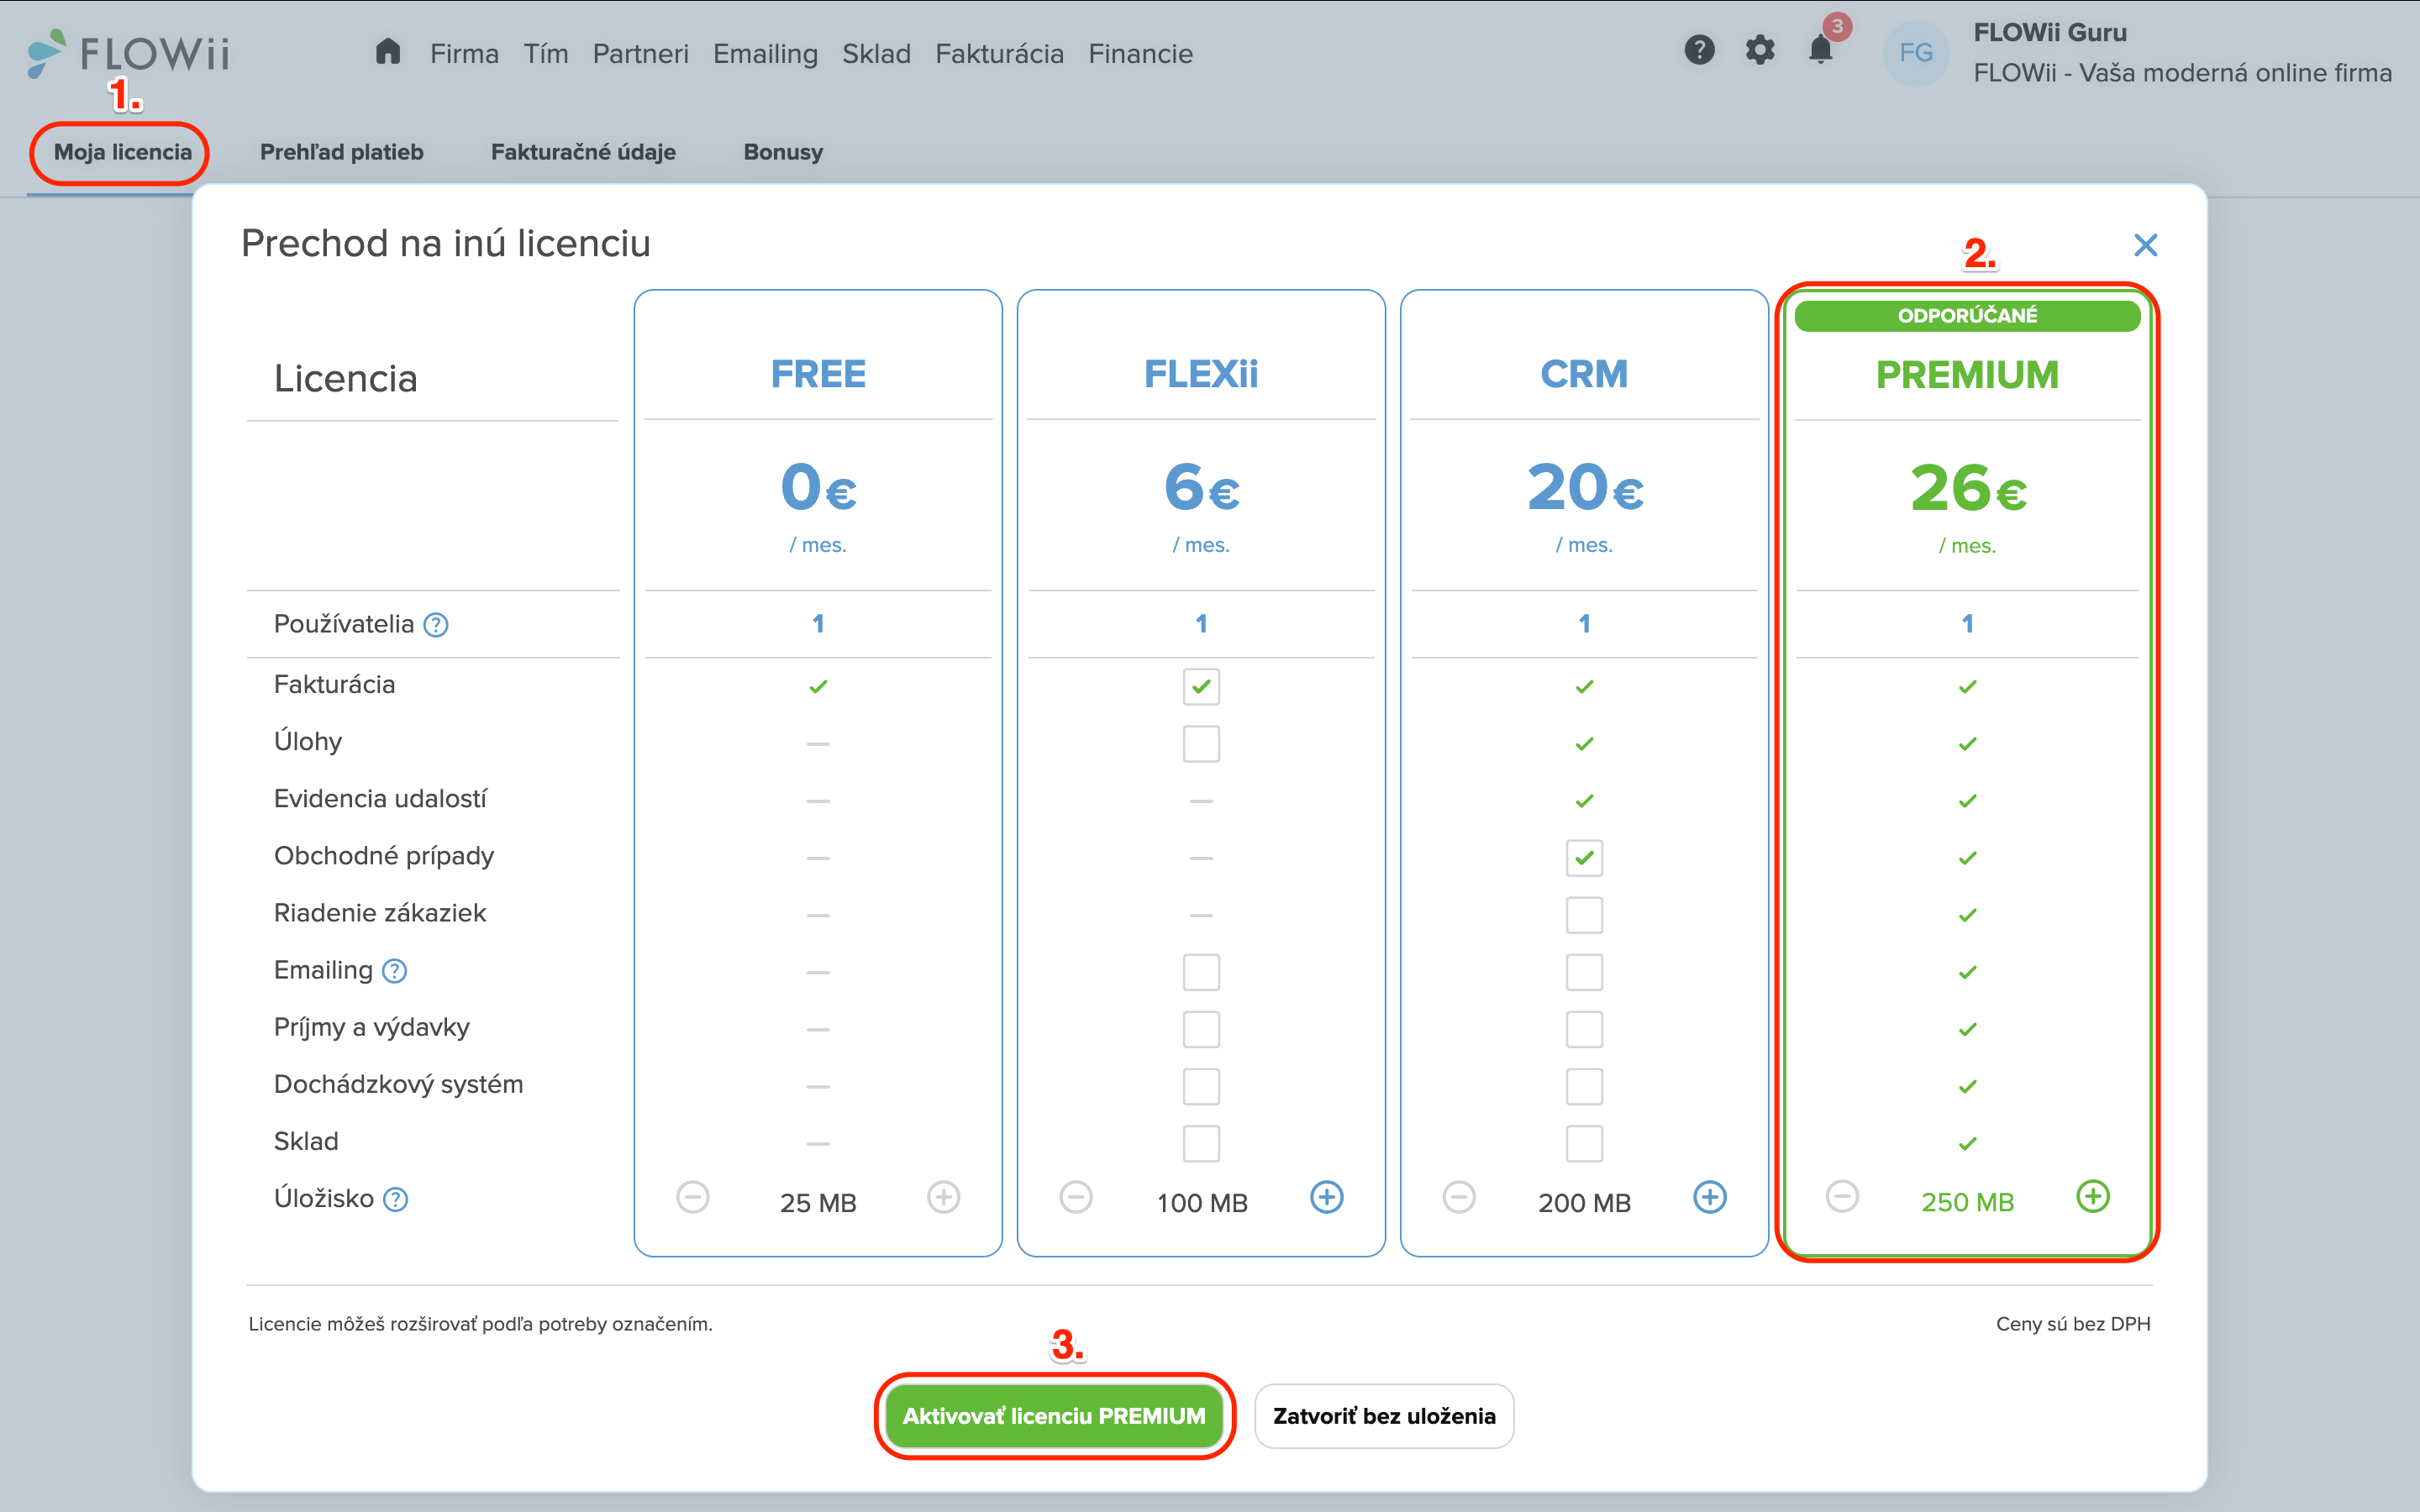Click the 6€ FLEXii price

point(1202,488)
